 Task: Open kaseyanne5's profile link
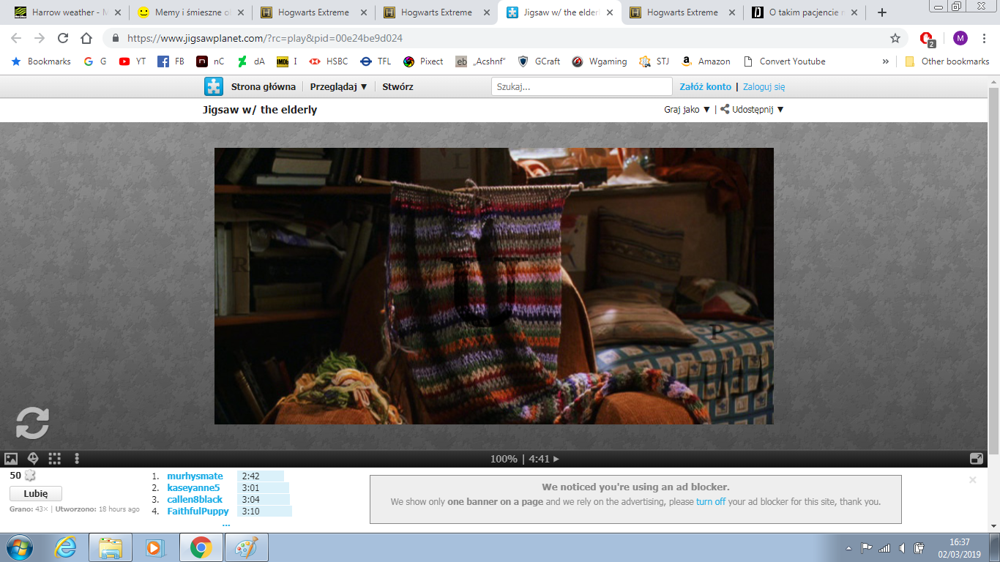[193, 487]
